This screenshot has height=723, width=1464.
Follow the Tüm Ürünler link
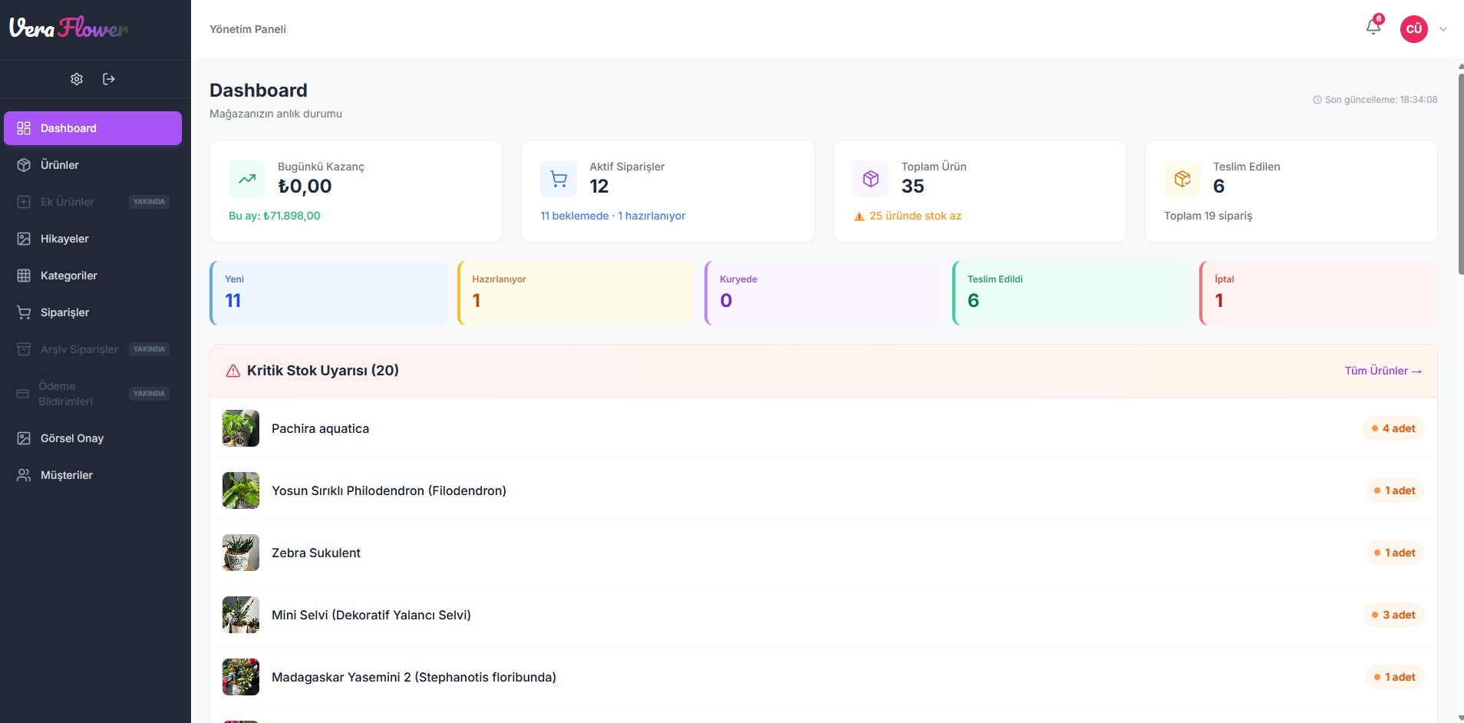pos(1383,371)
